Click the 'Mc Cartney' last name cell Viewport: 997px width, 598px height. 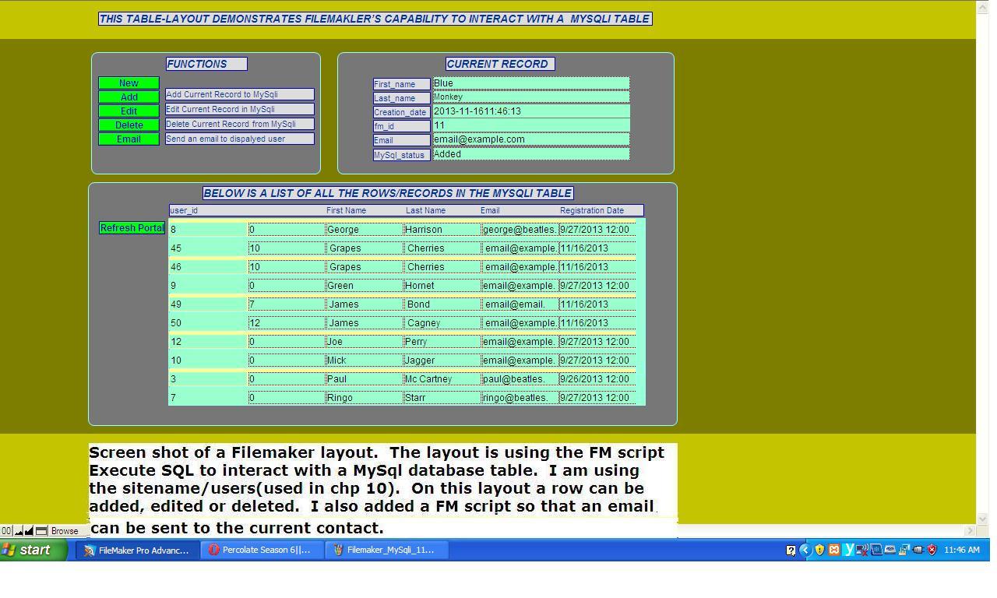click(442, 379)
